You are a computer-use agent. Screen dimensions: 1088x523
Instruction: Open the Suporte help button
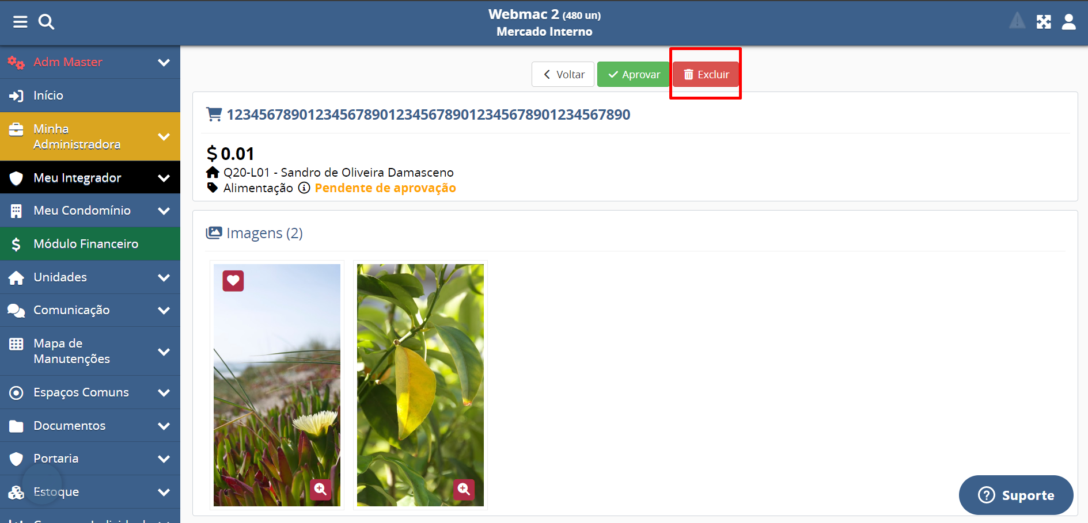tap(1016, 495)
